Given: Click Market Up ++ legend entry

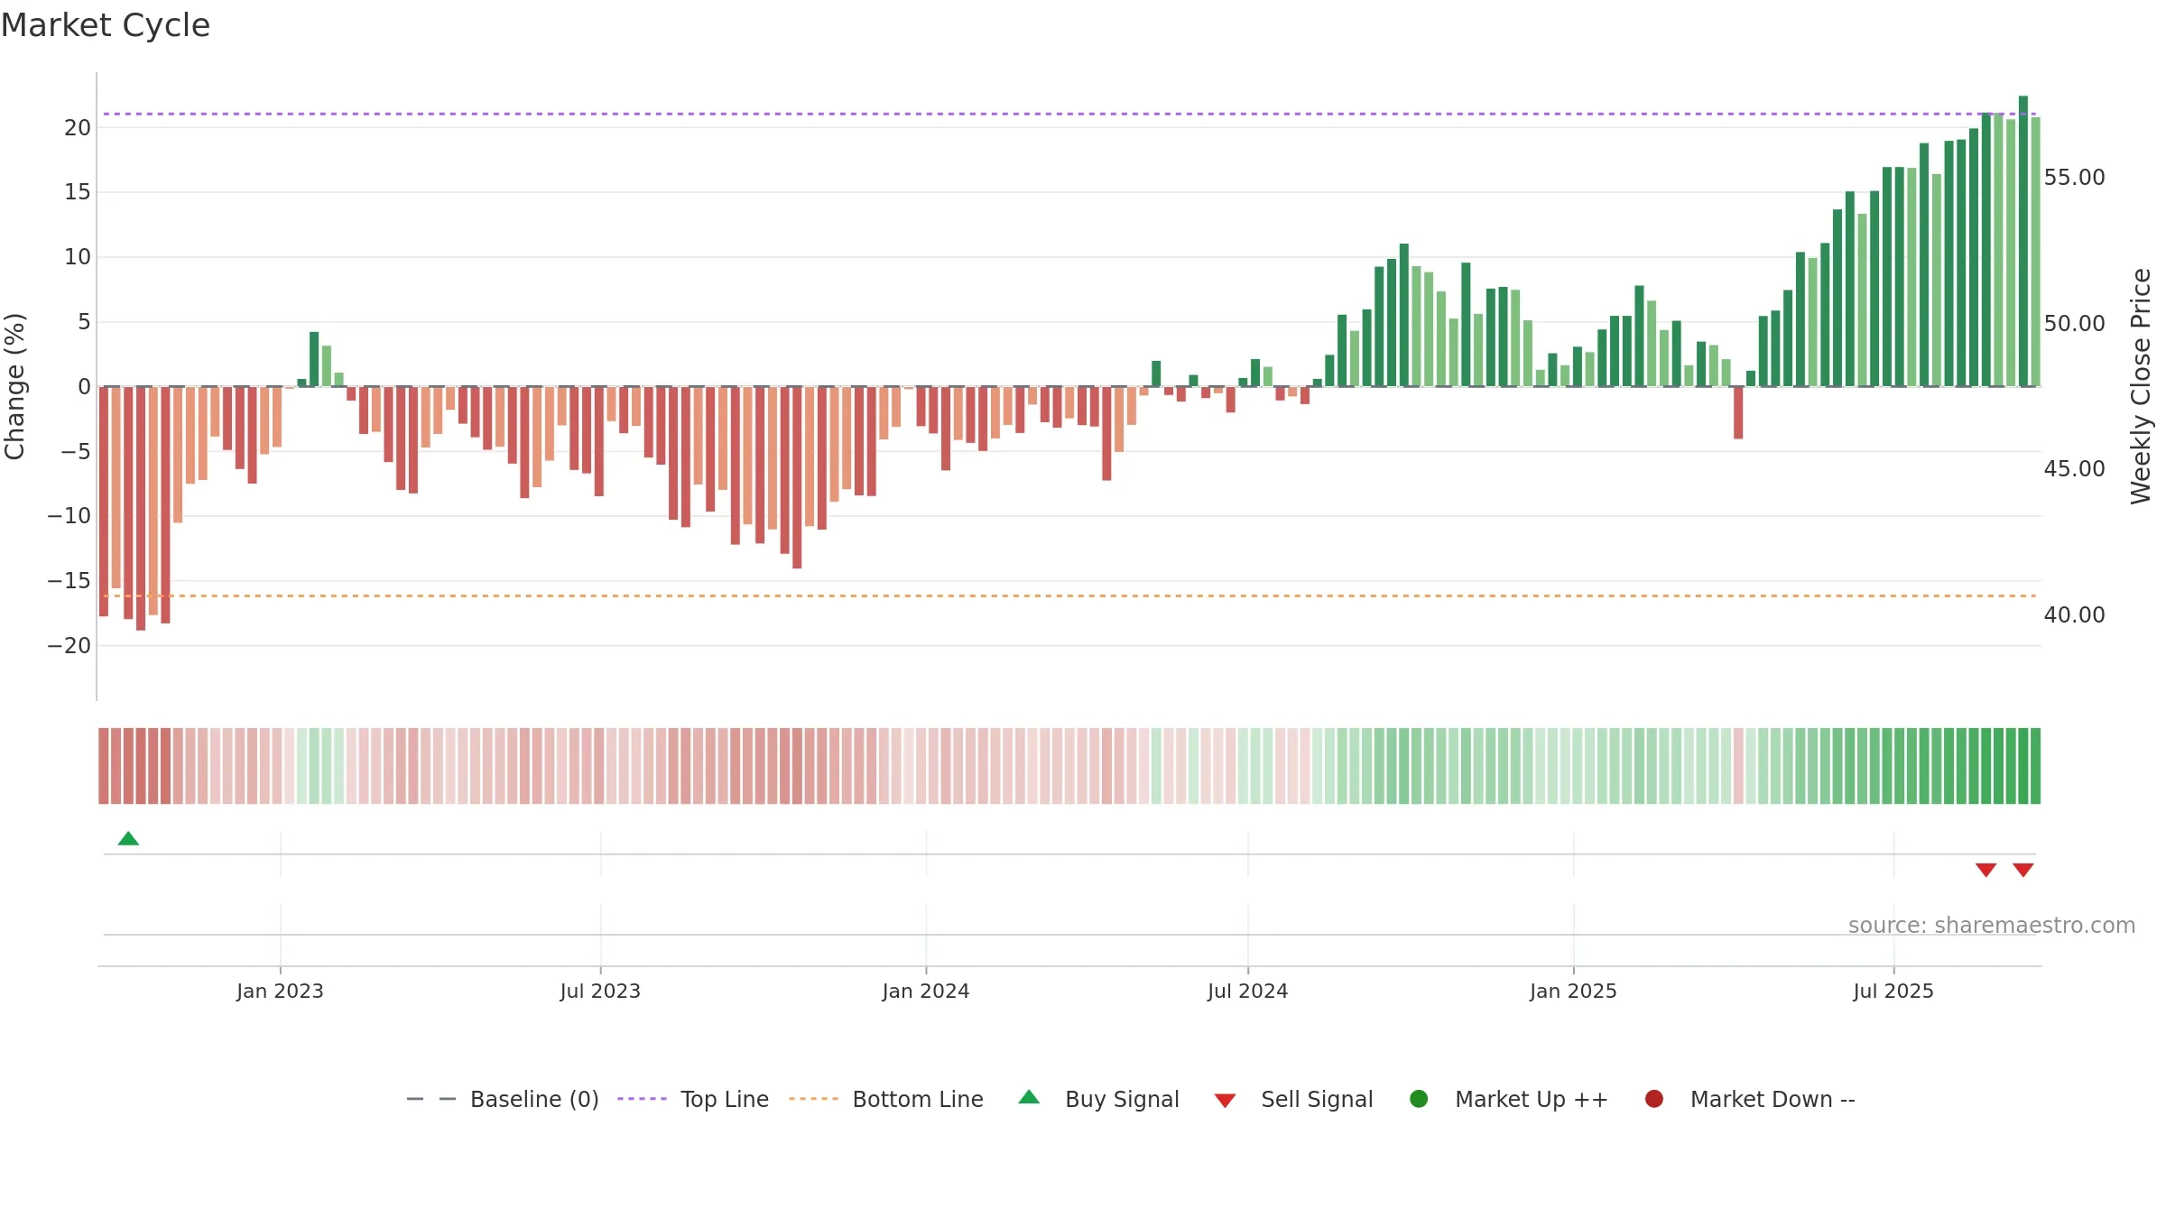Looking at the screenshot, I should [1509, 1099].
